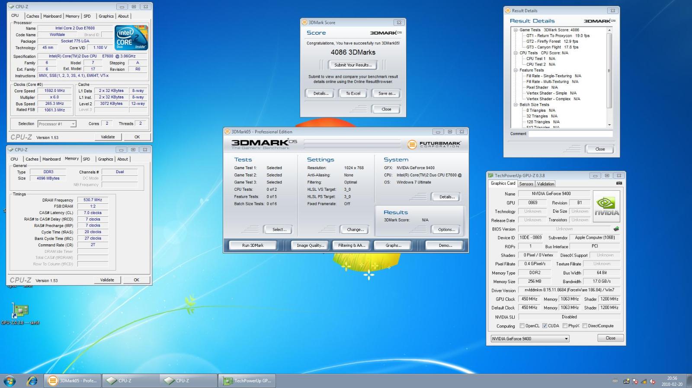The image size is (692, 388).
Task: Click the volume tray icon
Action: 652,381
